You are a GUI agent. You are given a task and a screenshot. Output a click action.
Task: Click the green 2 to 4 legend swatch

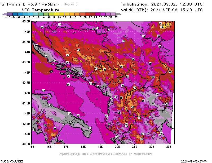coord(41,14)
